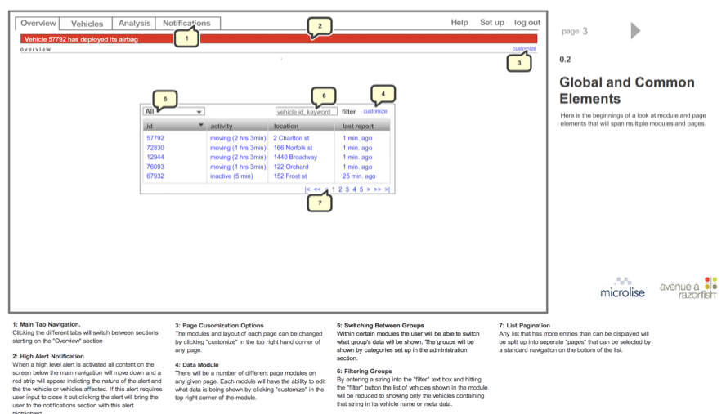Click the red airbag alert strip

click(x=279, y=39)
